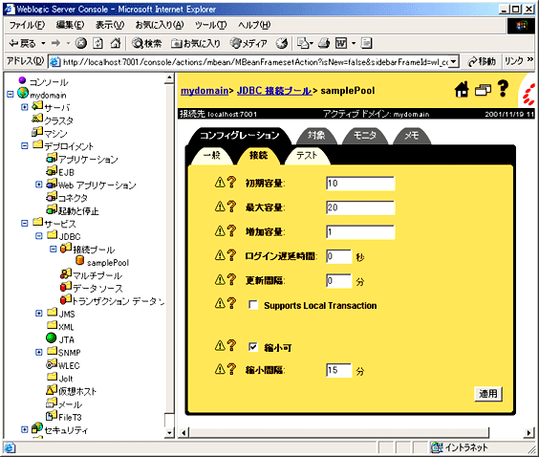Click the help question mark beside 更新間隔
The height and width of the screenshot is (457, 539).
pyautogui.click(x=231, y=279)
